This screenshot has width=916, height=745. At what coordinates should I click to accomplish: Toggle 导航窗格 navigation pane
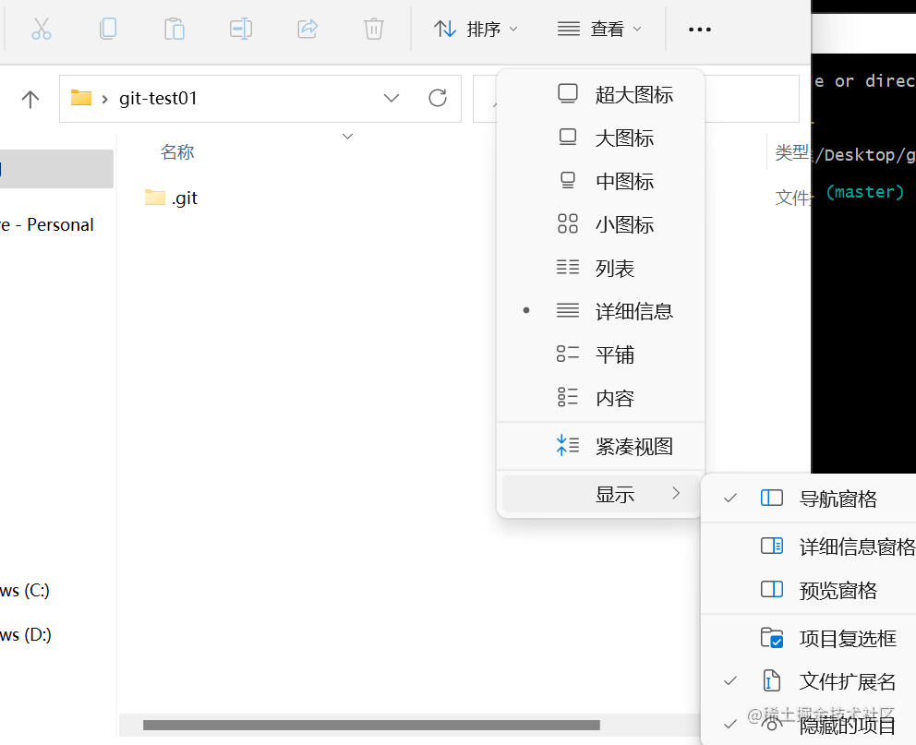(811, 499)
